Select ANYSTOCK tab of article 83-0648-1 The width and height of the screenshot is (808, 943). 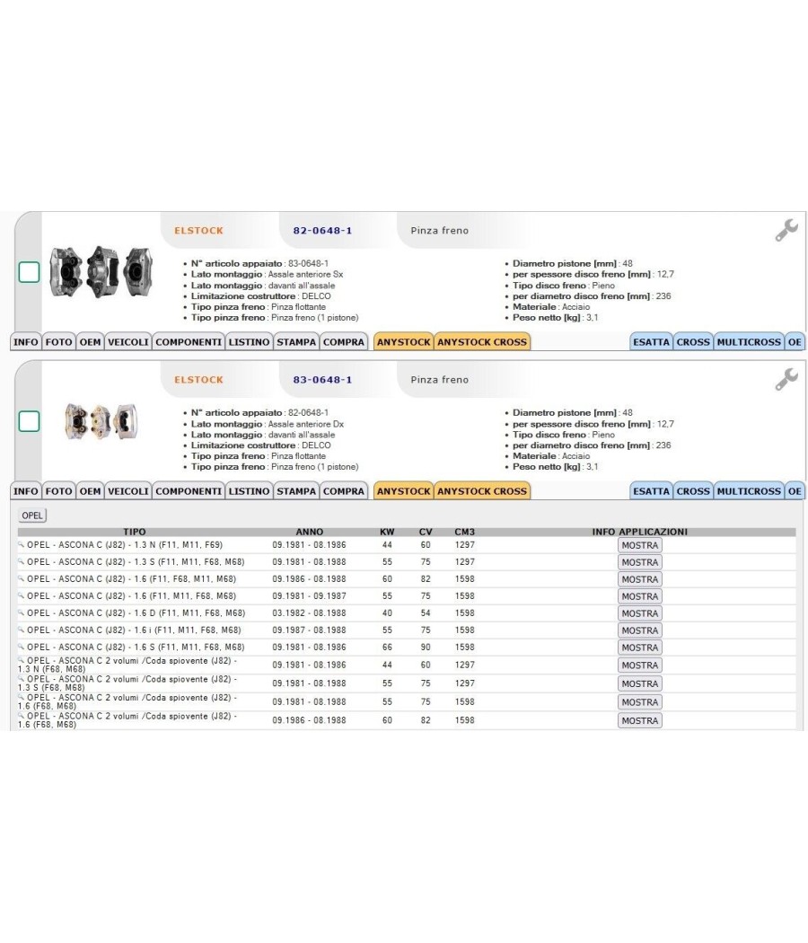[403, 491]
